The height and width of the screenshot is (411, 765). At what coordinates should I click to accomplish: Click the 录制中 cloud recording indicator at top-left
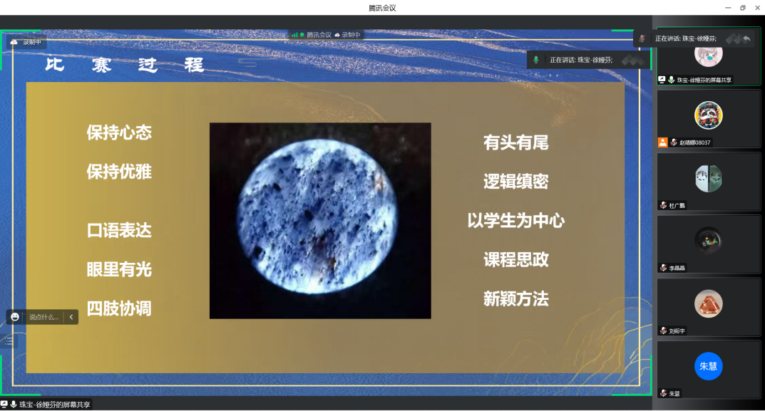click(27, 42)
